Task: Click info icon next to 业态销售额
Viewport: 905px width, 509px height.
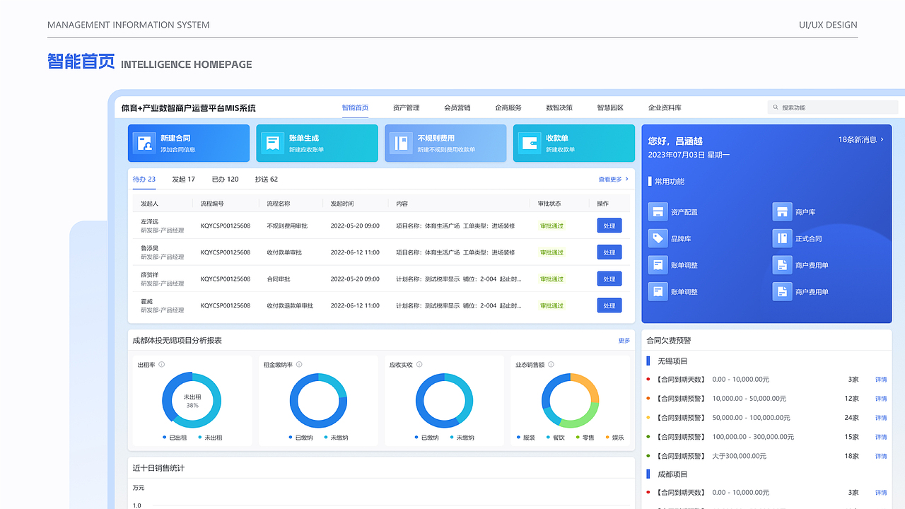Action: point(551,365)
